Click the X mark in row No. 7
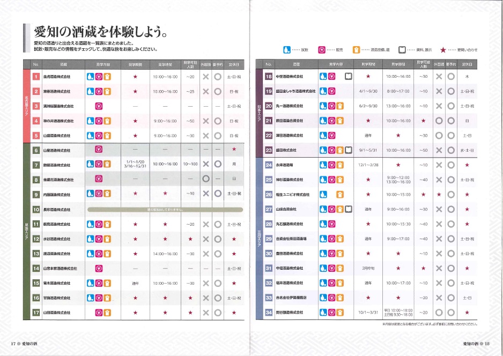This screenshot has height=356, width=503. click(x=206, y=164)
